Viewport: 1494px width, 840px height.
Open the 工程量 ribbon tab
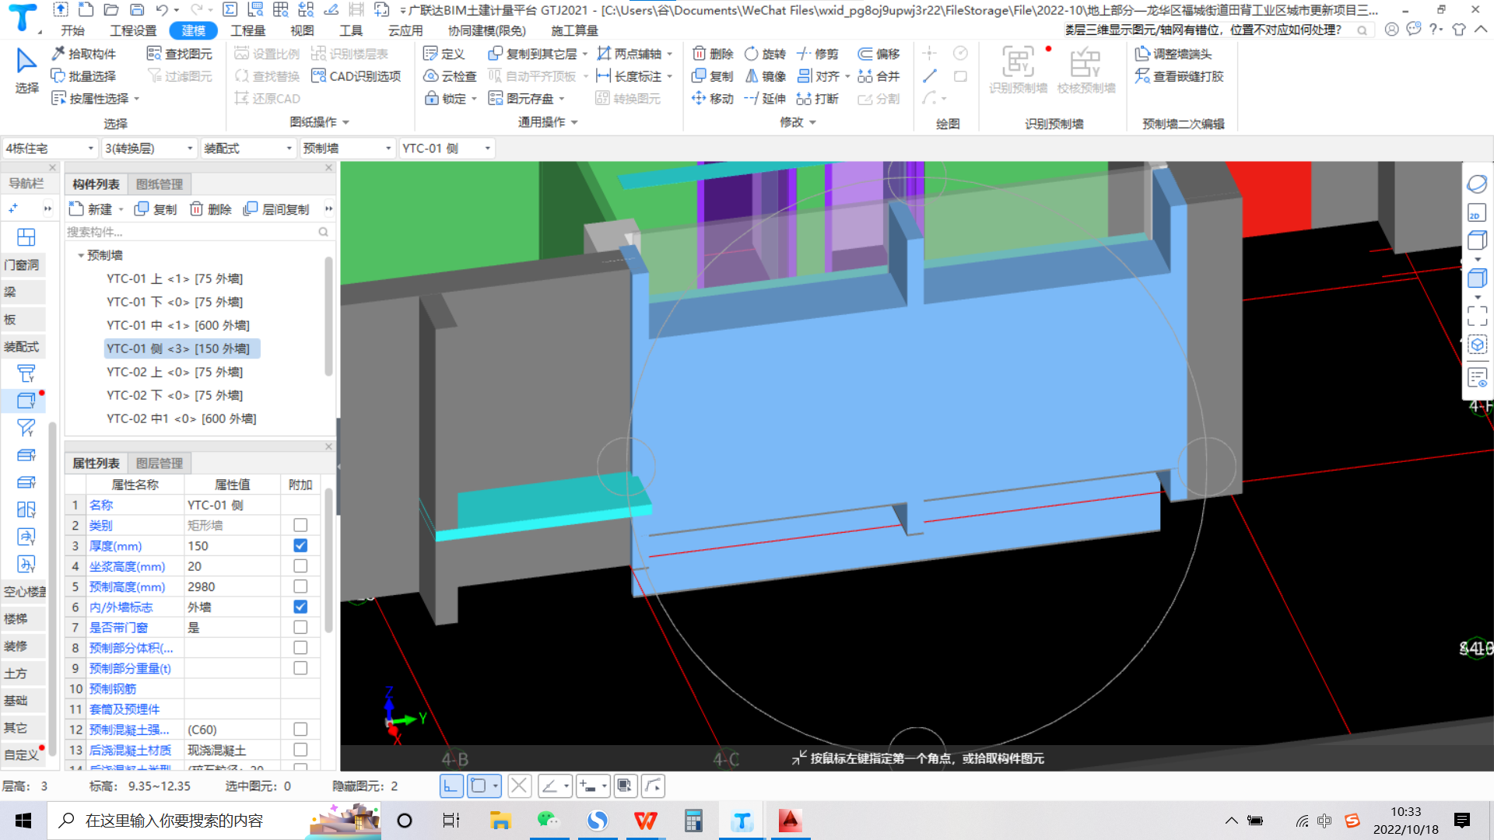248,30
